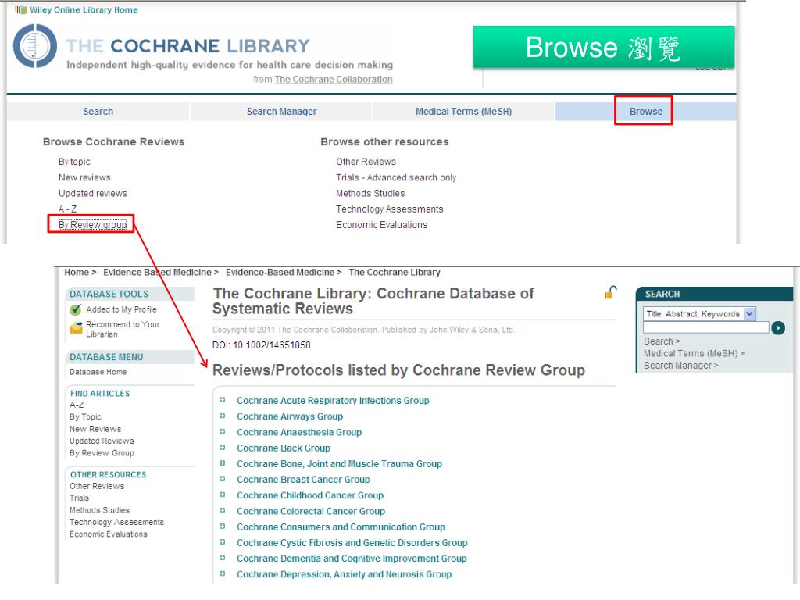Click Recommend to Your Librarian link
800x600 pixels.
[123, 329]
